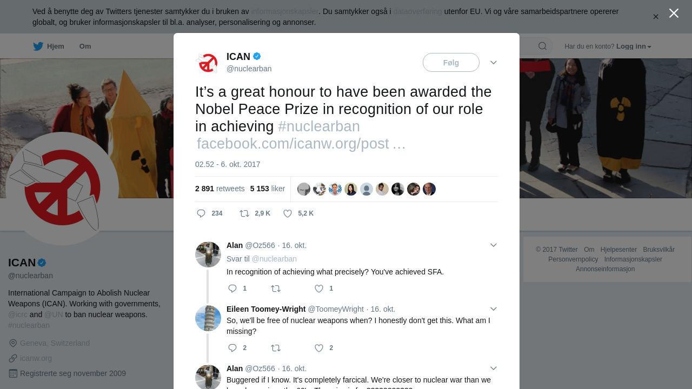Click the Følg button to follow ICAN
Image resolution: width=692 pixels, height=389 pixels.
pos(451,63)
